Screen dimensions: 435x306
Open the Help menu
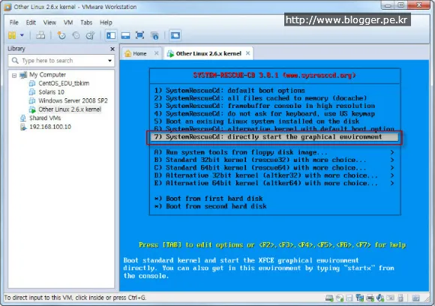tap(106, 22)
